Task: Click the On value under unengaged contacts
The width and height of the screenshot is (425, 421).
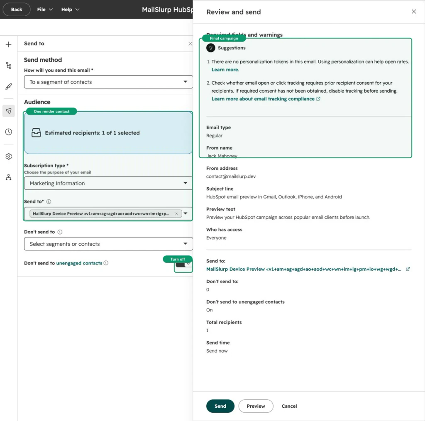Action: [x=209, y=310]
